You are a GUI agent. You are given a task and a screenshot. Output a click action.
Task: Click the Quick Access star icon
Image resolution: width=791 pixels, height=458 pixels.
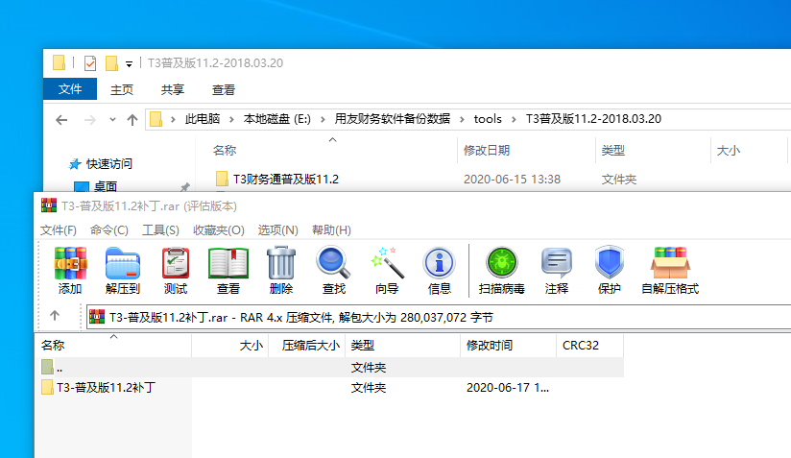[75, 164]
